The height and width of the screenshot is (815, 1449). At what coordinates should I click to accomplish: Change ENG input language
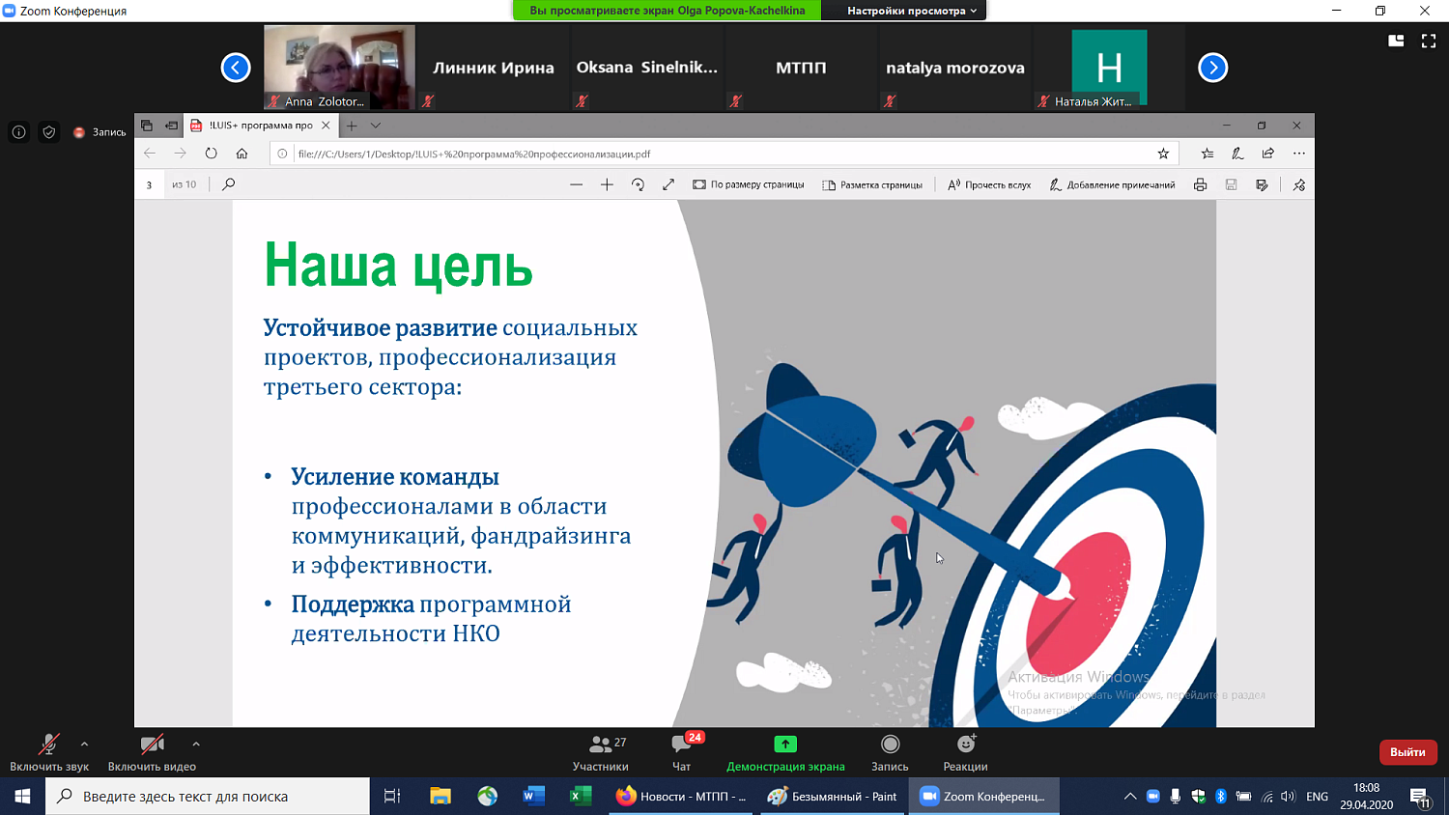click(x=1317, y=797)
